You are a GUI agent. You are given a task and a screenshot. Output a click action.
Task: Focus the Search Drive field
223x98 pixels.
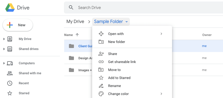tap(143, 7)
